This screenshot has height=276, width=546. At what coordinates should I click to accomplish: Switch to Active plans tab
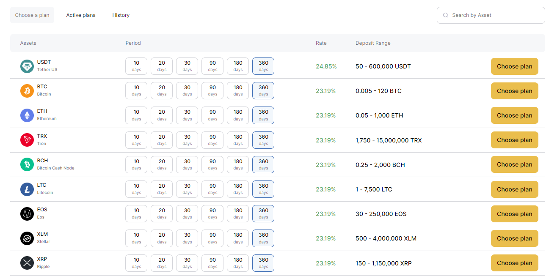coord(81,15)
